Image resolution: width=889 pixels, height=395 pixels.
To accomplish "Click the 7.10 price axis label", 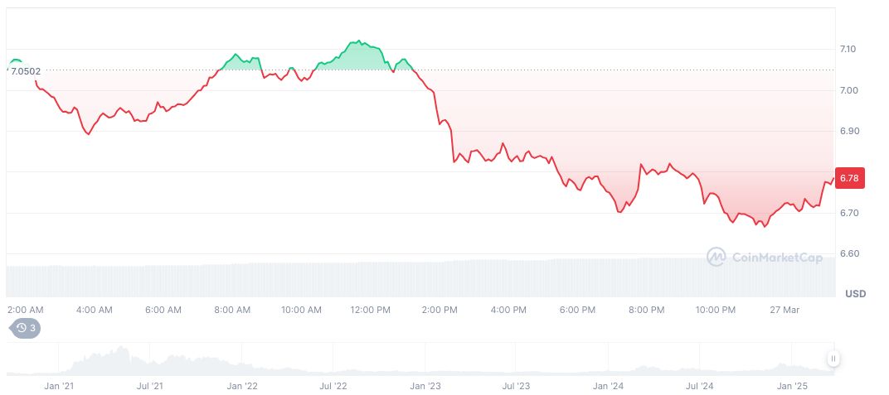I will pyautogui.click(x=848, y=50).
